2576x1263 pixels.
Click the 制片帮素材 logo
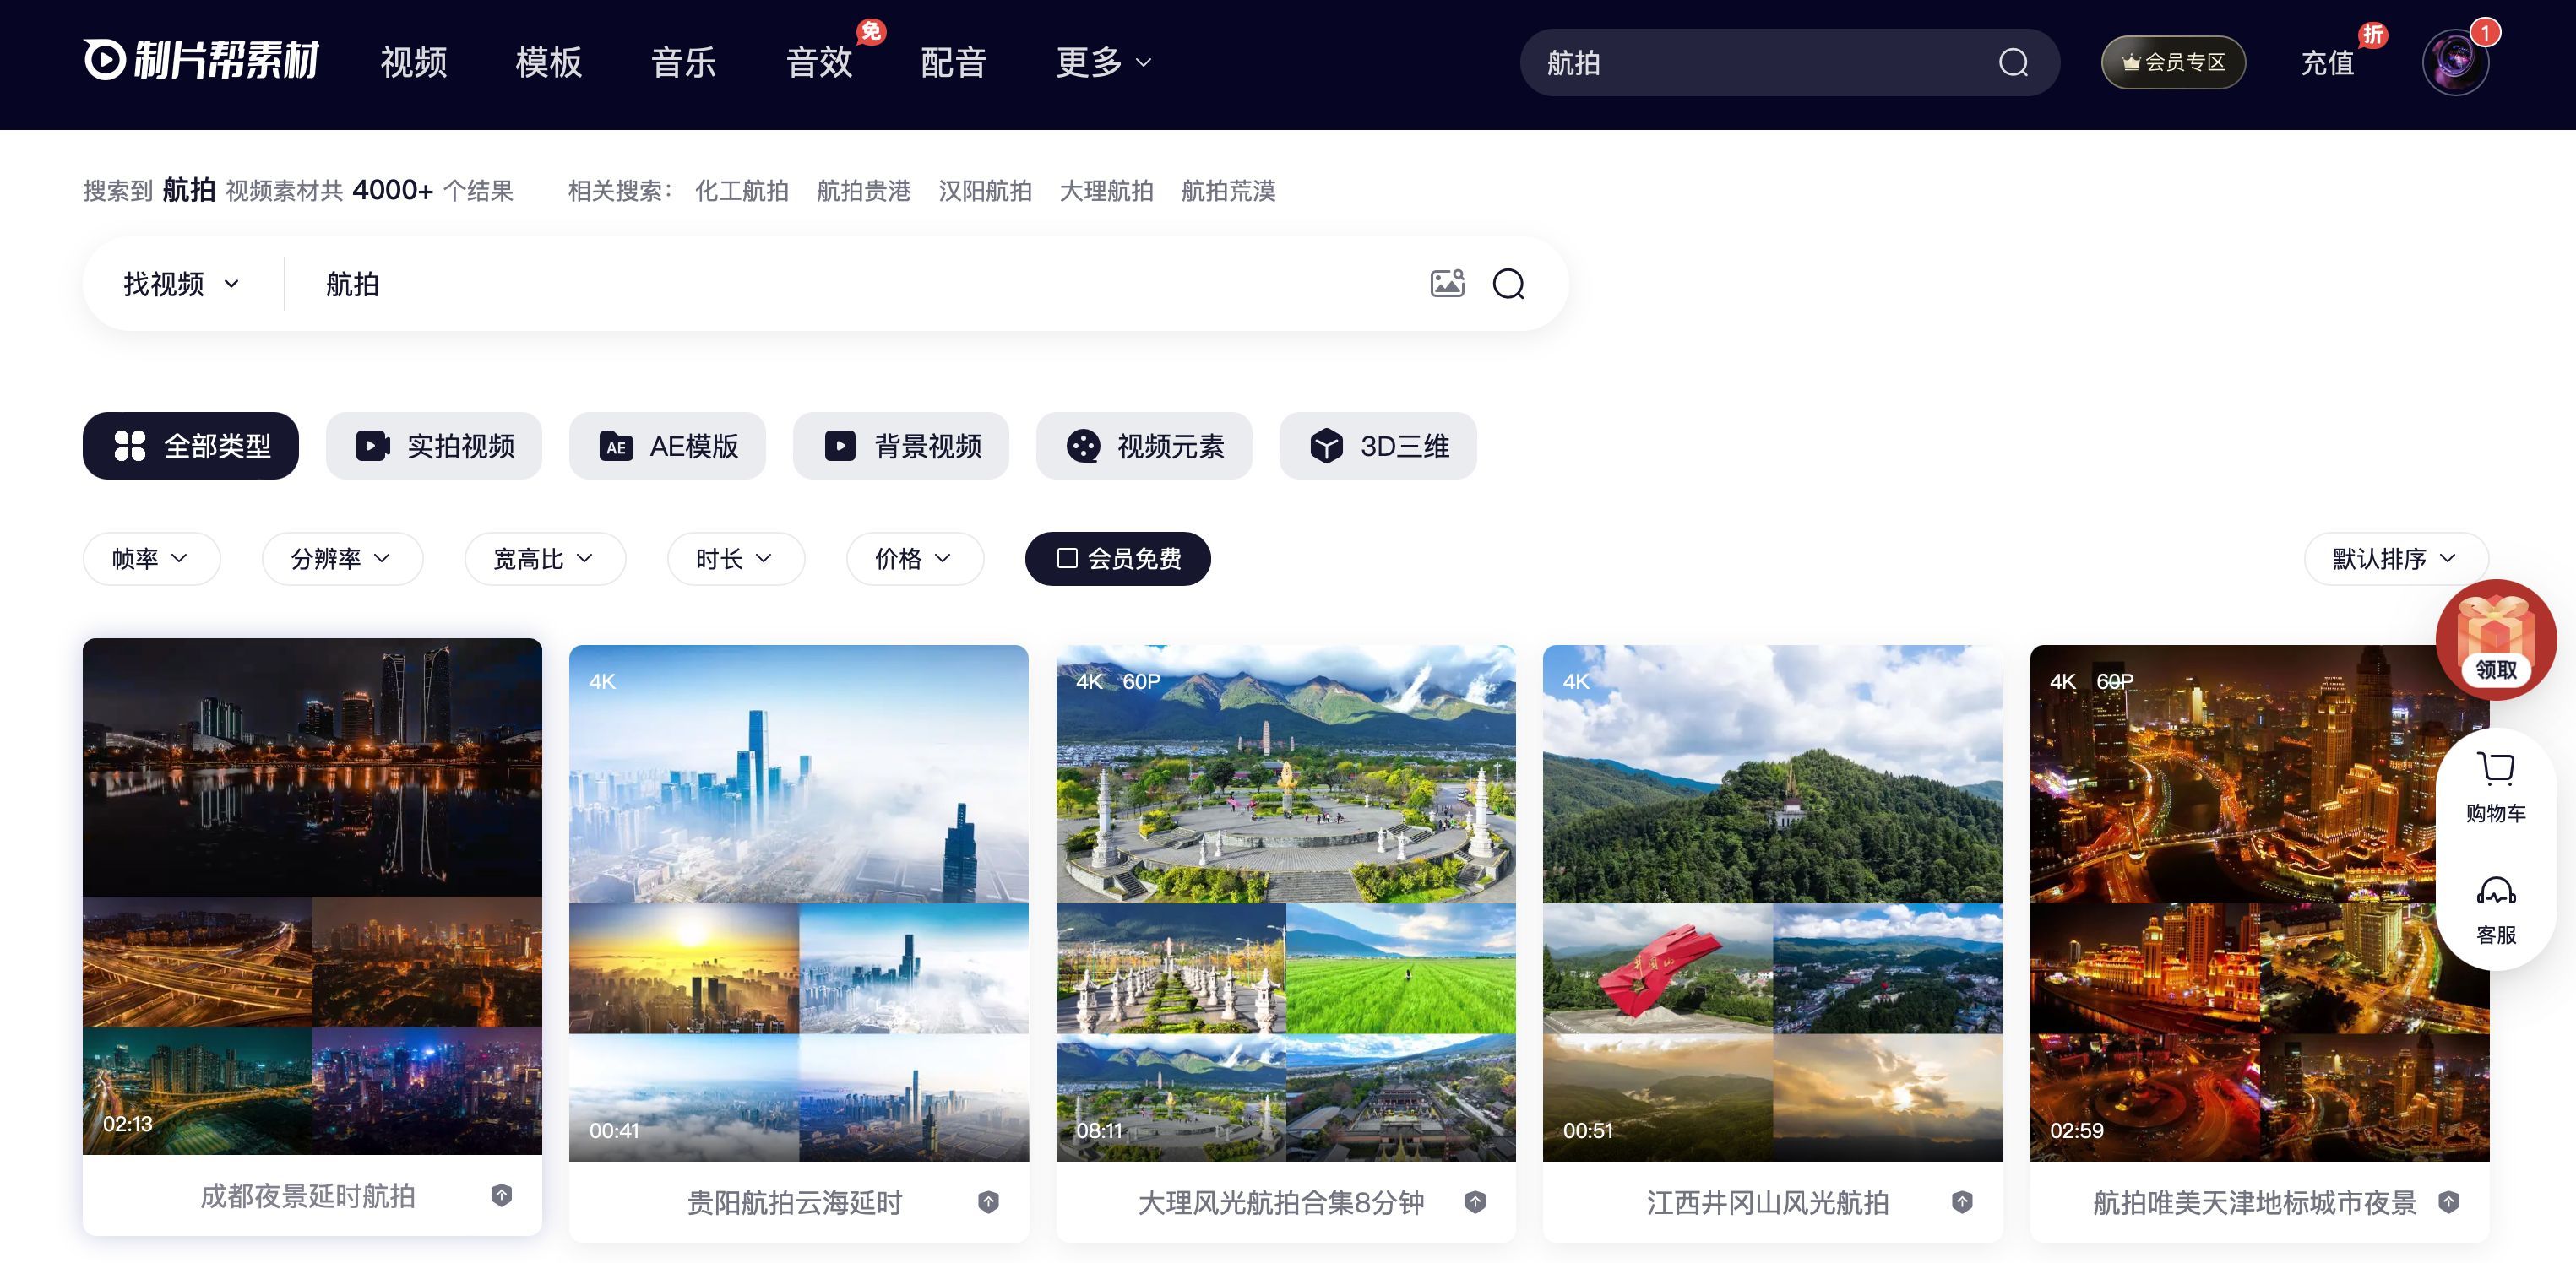(202, 60)
